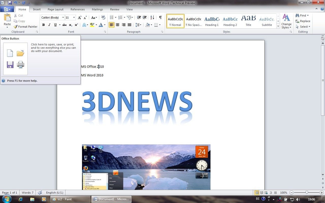Click Save in the Quick Access Toolbar
325x203 pixels.
(x=10, y=3)
